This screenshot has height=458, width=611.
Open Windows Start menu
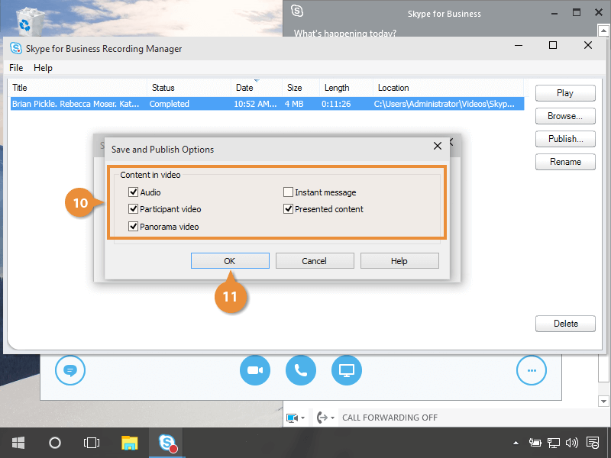18,443
